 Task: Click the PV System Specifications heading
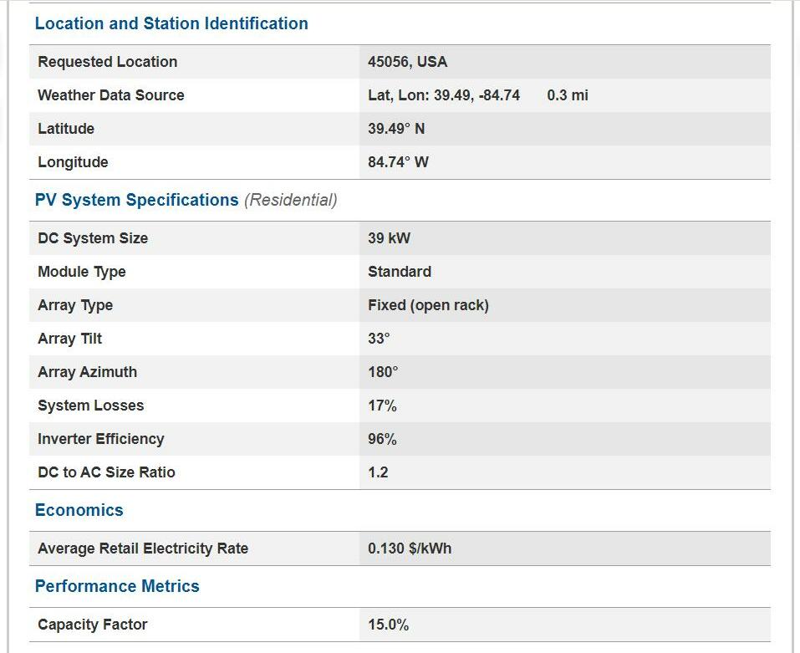(x=136, y=200)
